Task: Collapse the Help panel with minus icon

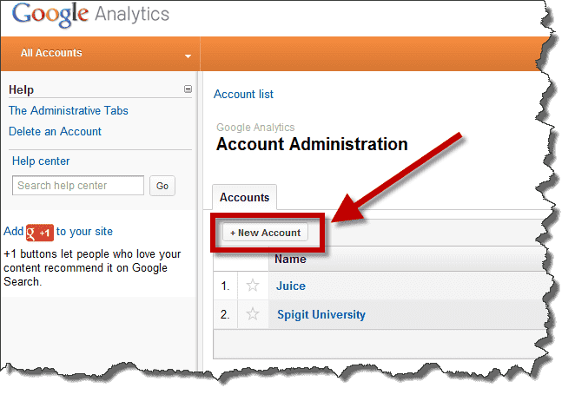Action: coord(188,89)
